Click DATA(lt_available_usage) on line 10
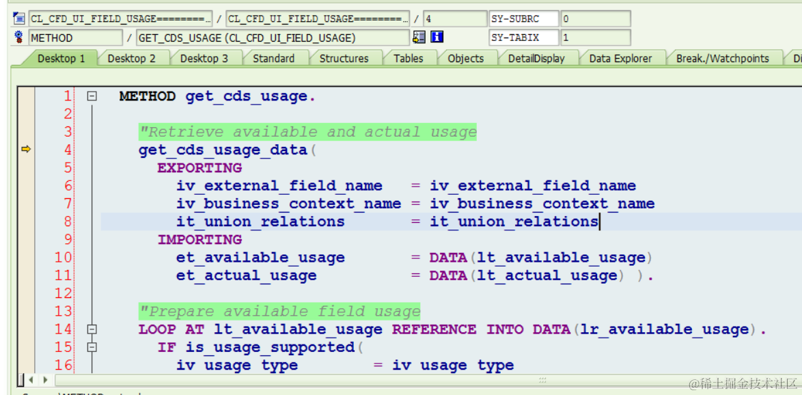This screenshot has width=802, height=395. click(541, 258)
